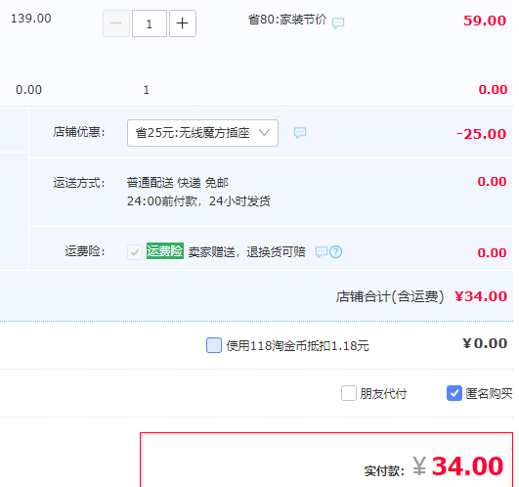Click the comment icon beside 店铺优惠 dropdown
Screen dimensions: 519x487
pyautogui.click(x=300, y=133)
